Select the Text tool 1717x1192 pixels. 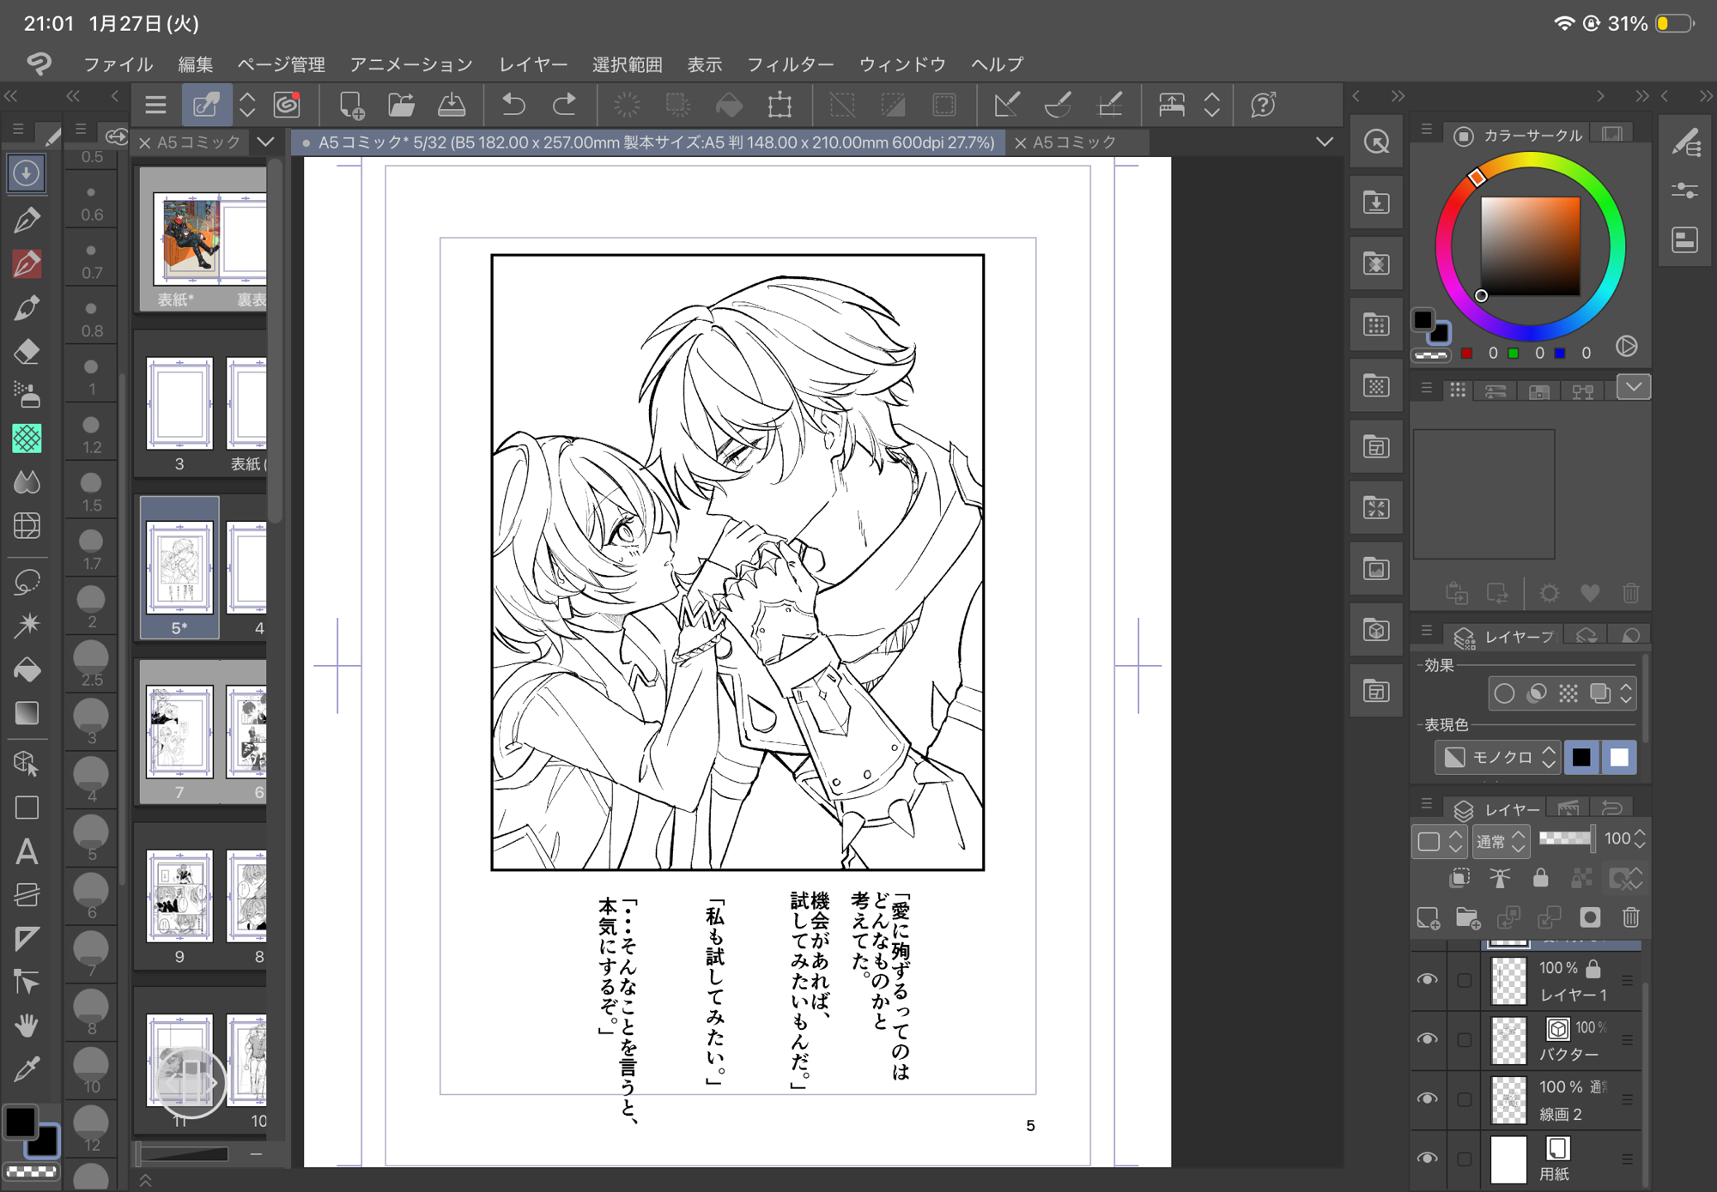(x=27, y=852)
